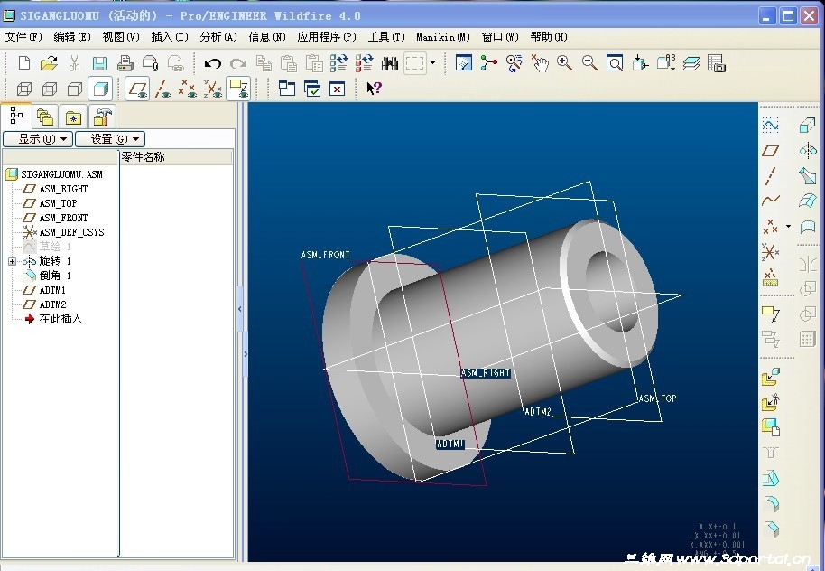Switch to Shaded display mode
This screenshot has width=825, height=571.
pyautogui.click(x=100, y=89)
